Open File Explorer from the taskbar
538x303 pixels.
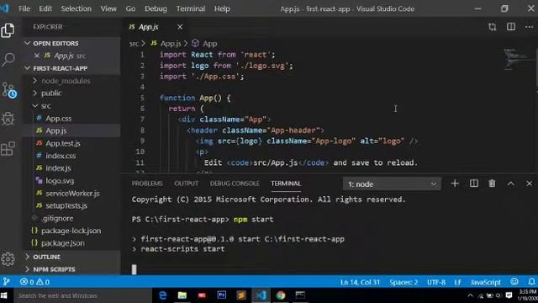[182, 295]
